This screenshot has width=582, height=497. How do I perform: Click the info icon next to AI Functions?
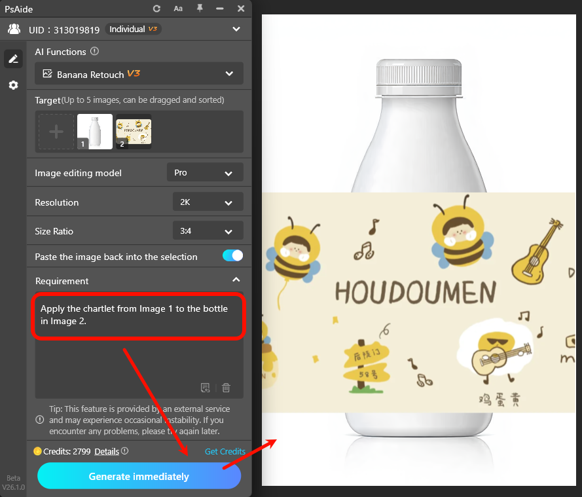pos(94,51)
